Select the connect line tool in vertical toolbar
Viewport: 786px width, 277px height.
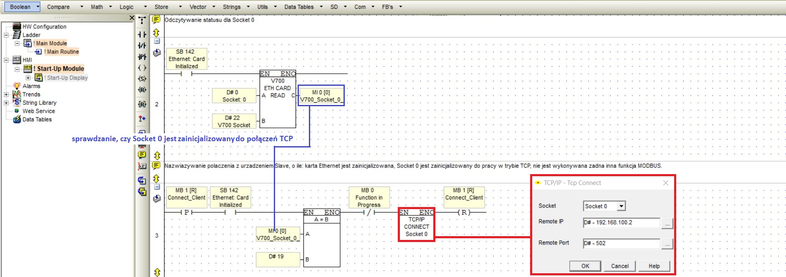142,20
